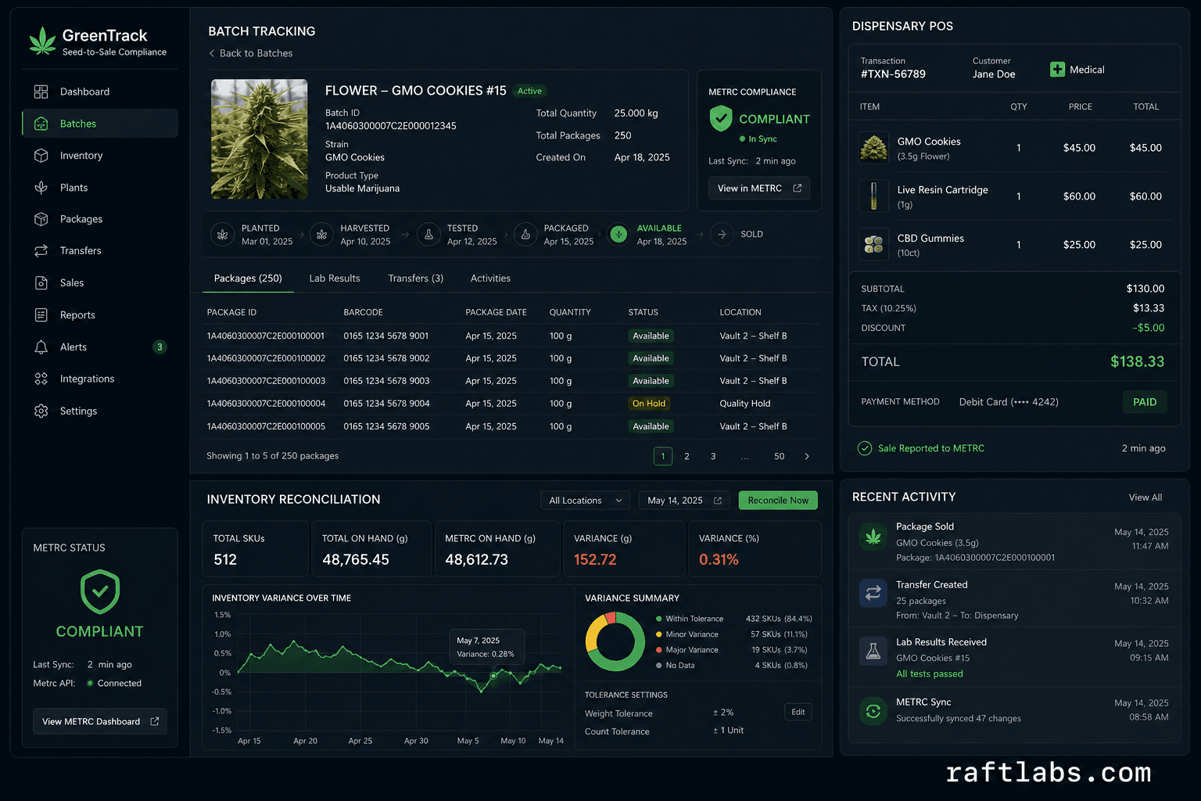Click the Batches sidebar icon
Image resolution: width=1201 pixels, height=801 pixels.
(41, 124)
